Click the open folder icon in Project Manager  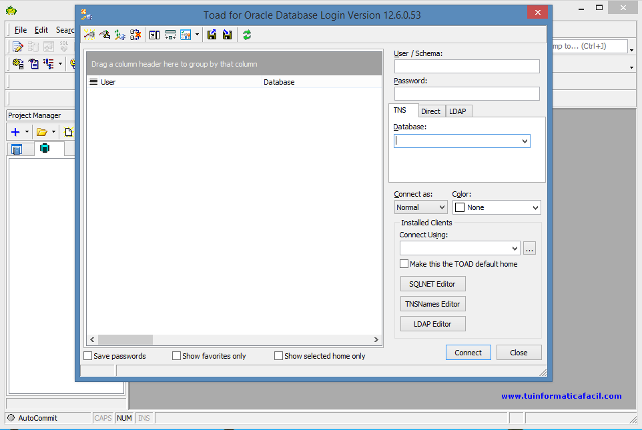tap(42, 132)
